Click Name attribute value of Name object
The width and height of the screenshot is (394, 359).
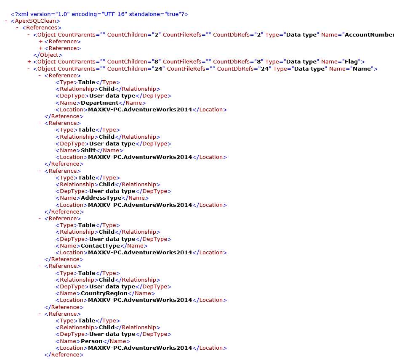pyautogui.click(x=362, y=69)
